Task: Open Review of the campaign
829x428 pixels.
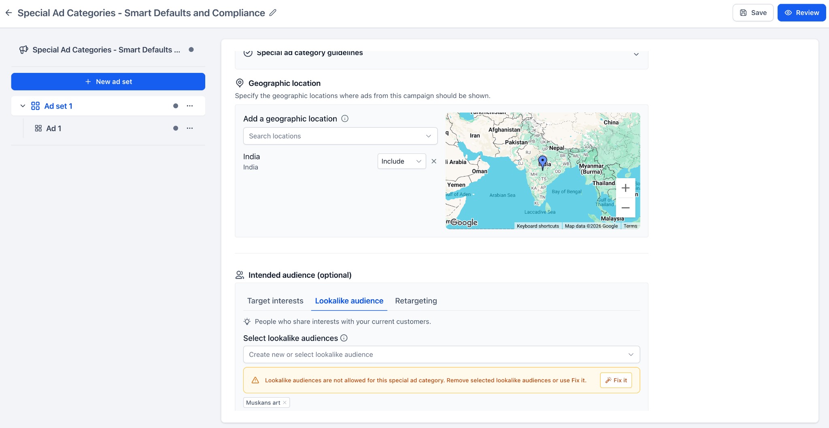Action: click(x=801, y=13)
